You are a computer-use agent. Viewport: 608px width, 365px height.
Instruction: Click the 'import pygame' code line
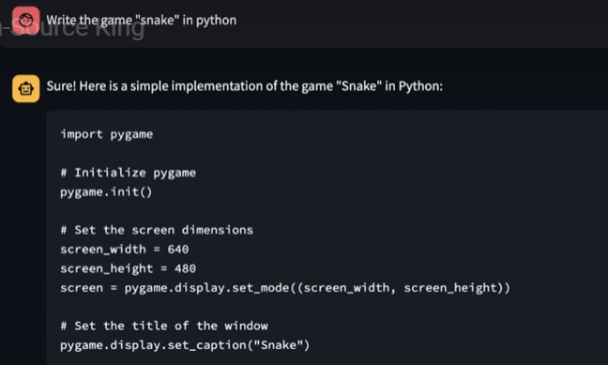tap(107, 134)
